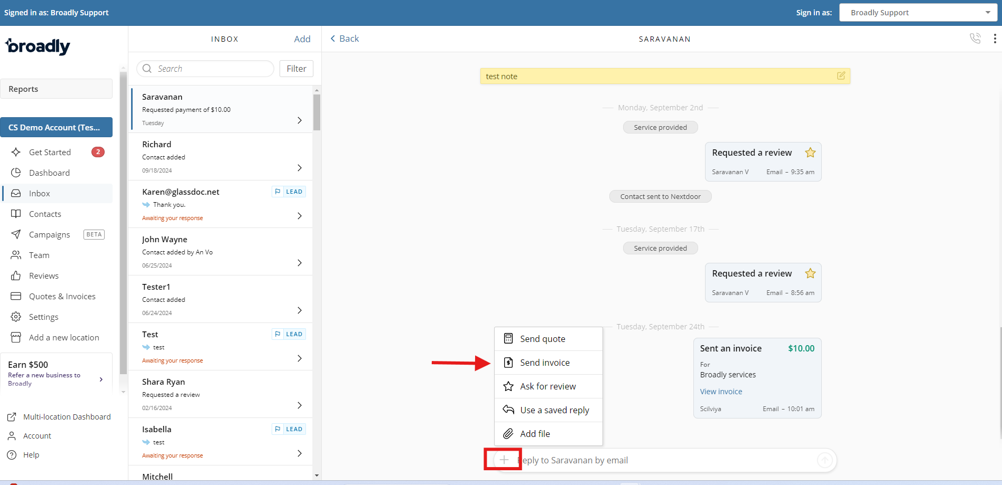Image resolution: width=1002 pixels, height=485 pixels.
Task: Click the BETA badge next to Campaigns
Action: 94,234
